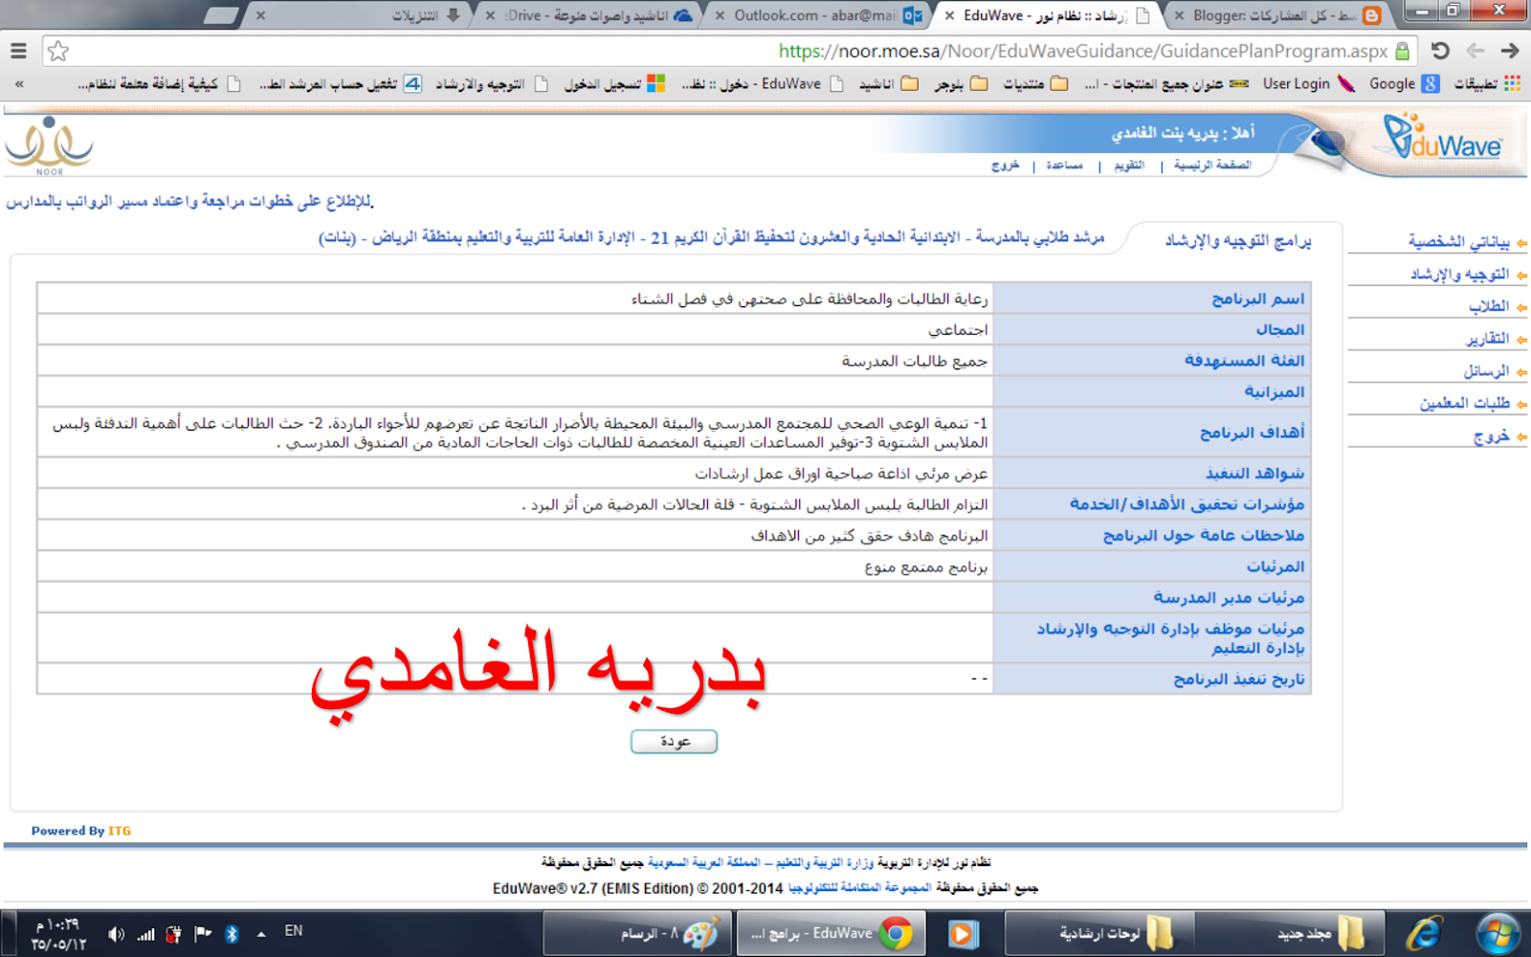Open the Google bookmark
This screenshot has width=1531, height=957.
(1404, 84)
